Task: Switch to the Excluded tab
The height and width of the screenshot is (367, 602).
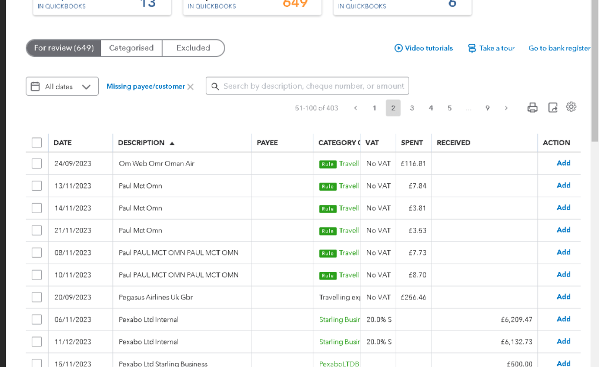Action: [x=193, y=48]
